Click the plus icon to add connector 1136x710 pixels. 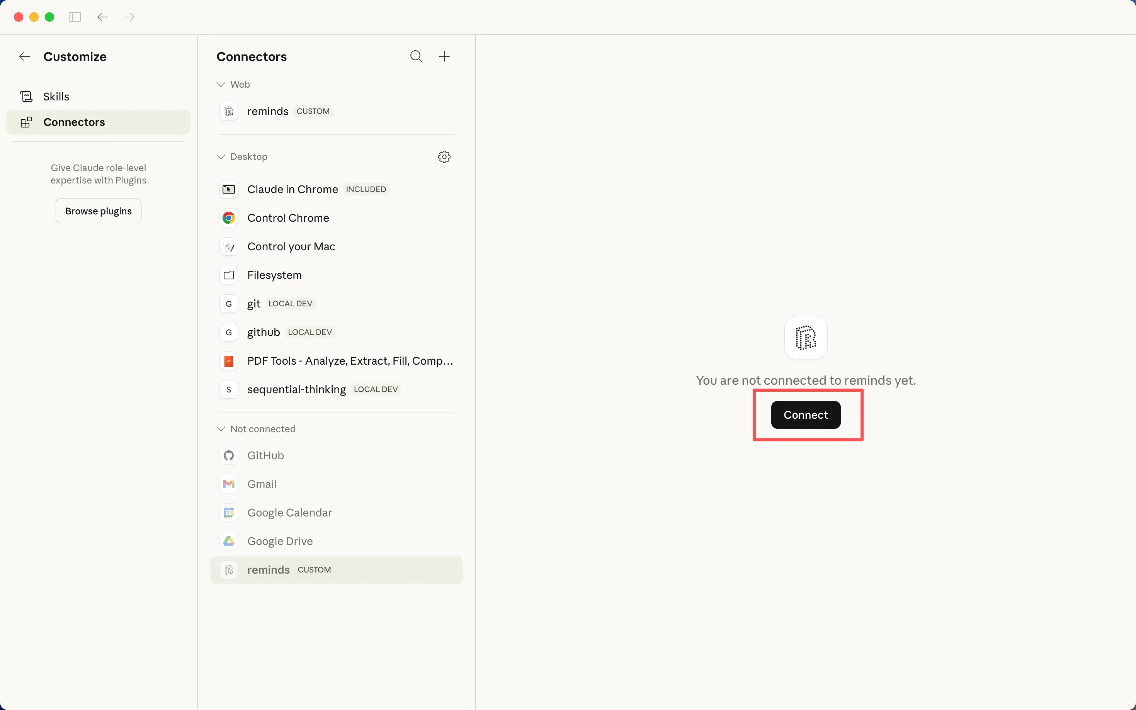(x=444, y=57)
